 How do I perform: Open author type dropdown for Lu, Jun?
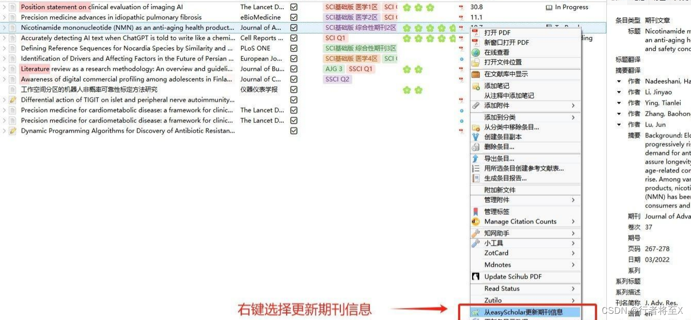pyautogui.click(x=619, y=124)
